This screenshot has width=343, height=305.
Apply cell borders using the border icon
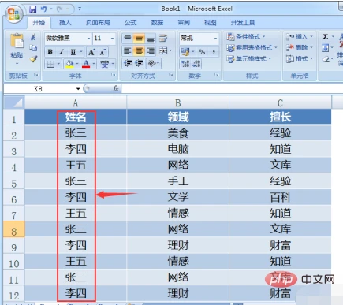tap(50, 64)
